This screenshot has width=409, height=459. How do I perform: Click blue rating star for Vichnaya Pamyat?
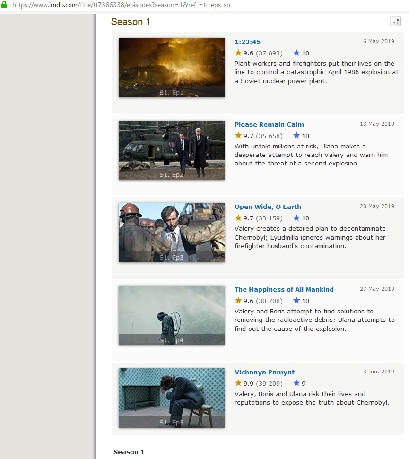(x=296, y=383)
